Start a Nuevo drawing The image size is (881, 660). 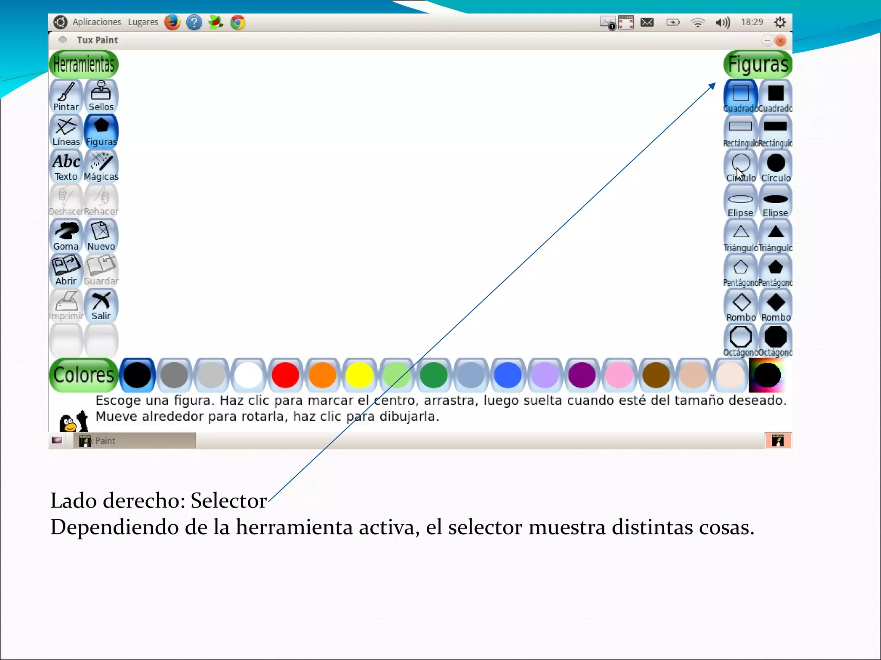click(101, 235)
